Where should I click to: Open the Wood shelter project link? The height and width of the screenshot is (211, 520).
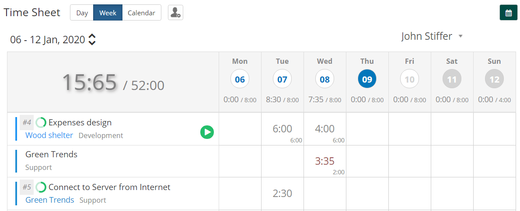pyautogui.click(x=49, y=135)
